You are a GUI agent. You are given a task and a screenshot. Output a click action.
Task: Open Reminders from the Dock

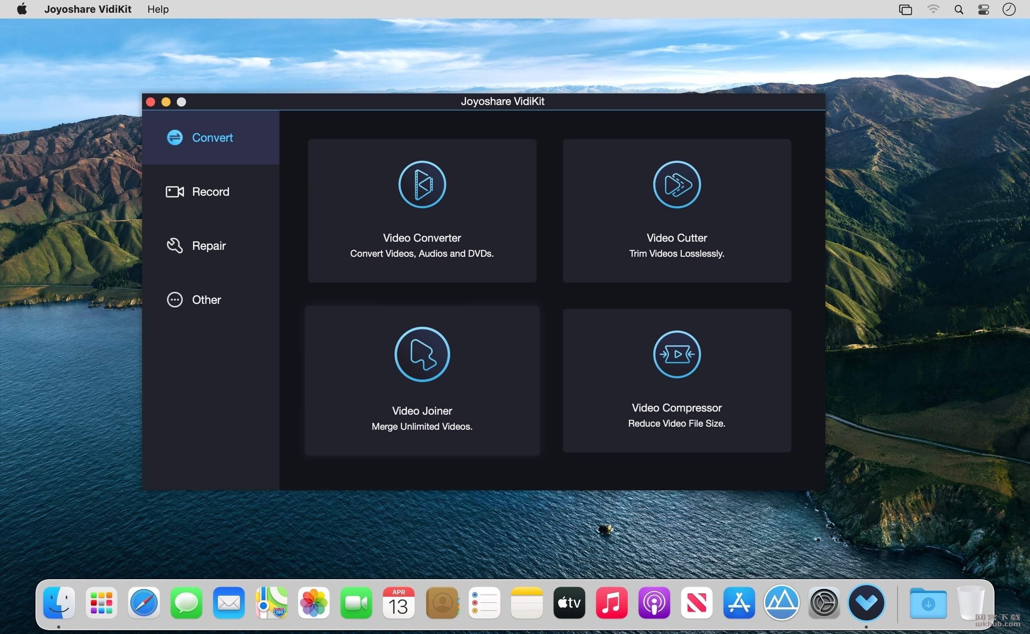point(484,603)
